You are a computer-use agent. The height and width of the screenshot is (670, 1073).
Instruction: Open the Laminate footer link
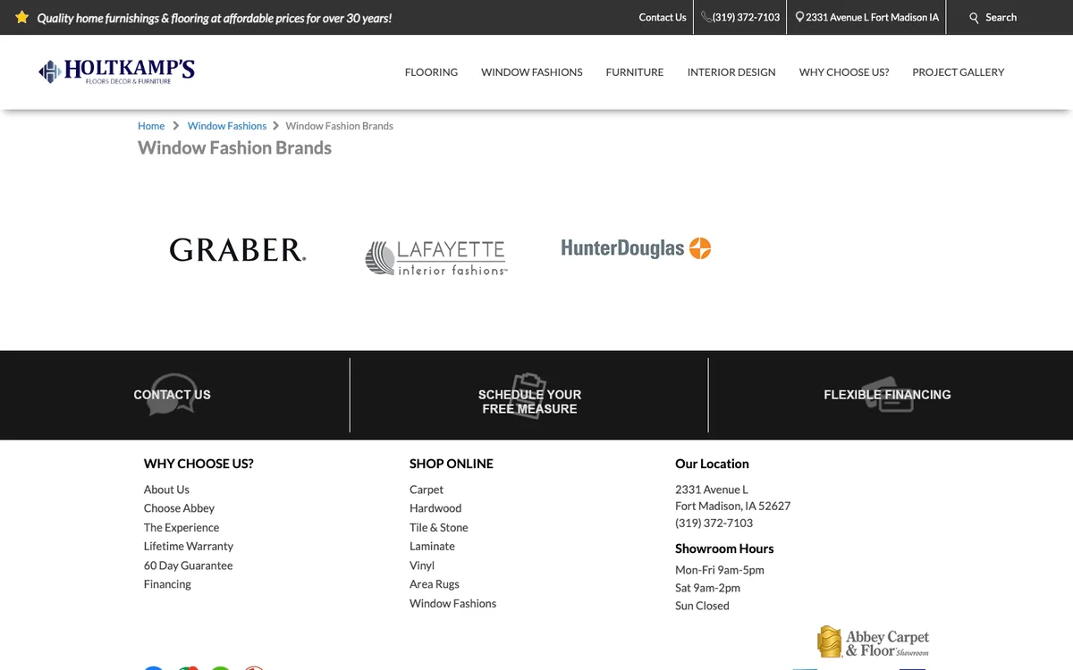(432, 547)
